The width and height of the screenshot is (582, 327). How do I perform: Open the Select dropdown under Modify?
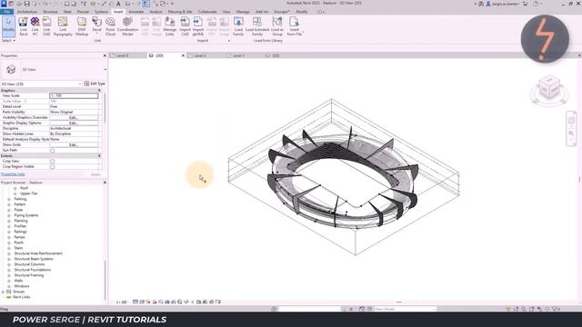tap(8, 40)
